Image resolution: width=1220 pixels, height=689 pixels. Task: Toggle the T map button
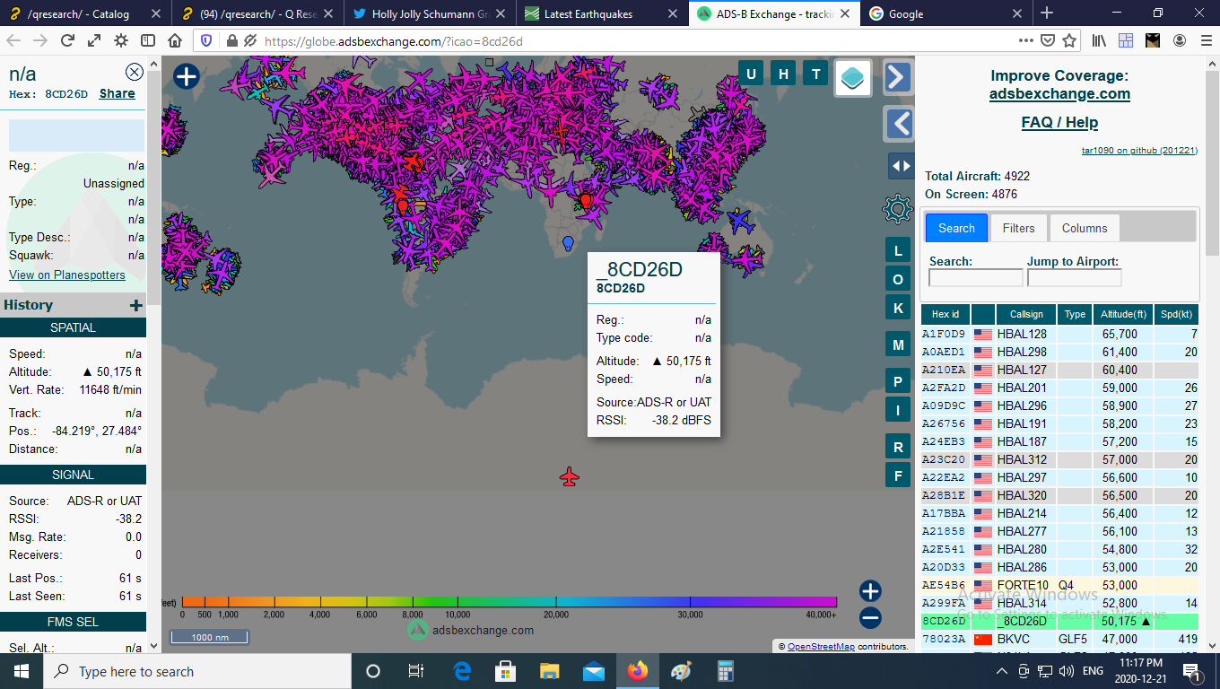coord(815,74)
